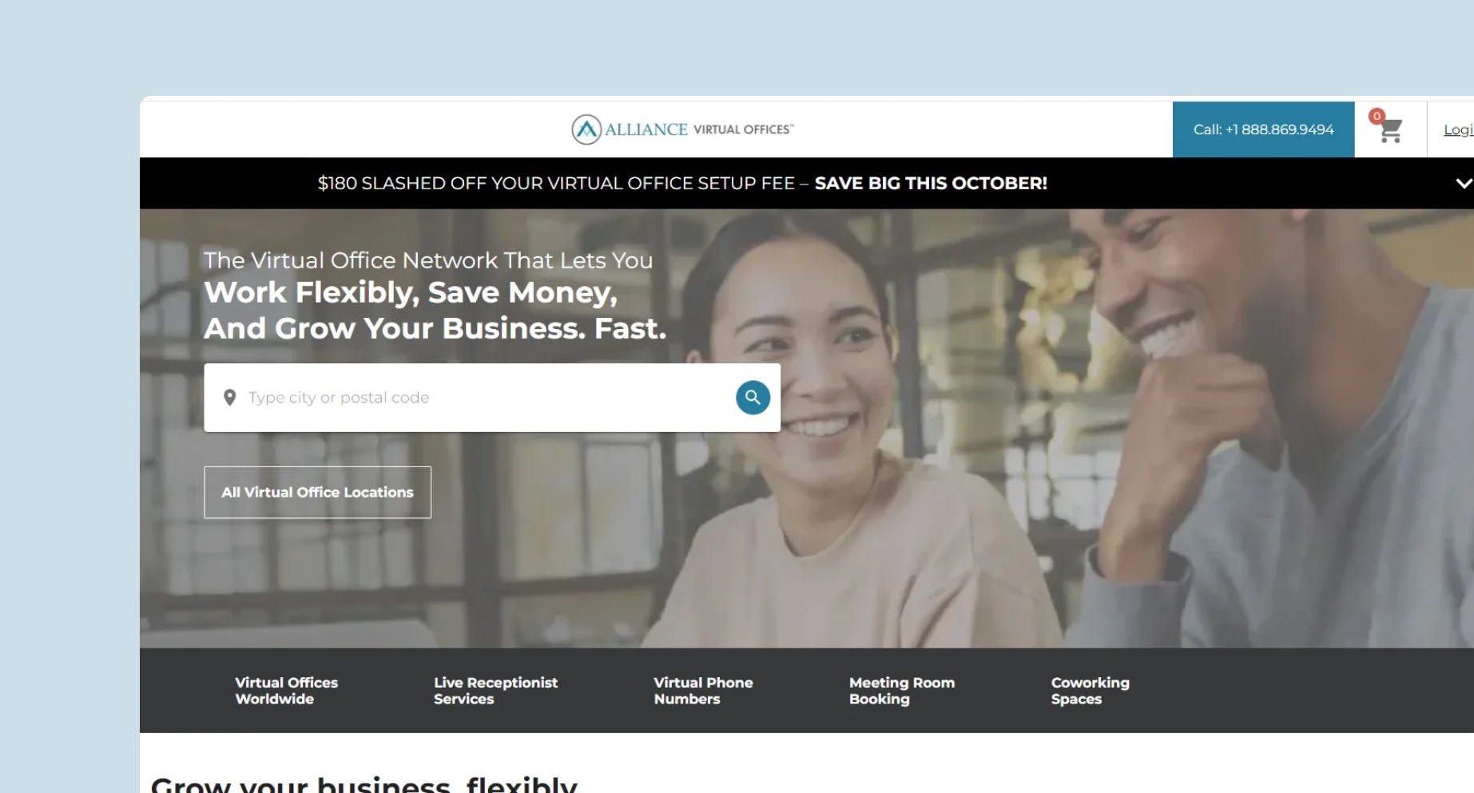Expand the promo banner chevron
1474x793 pixels.
click(1464, 184)
